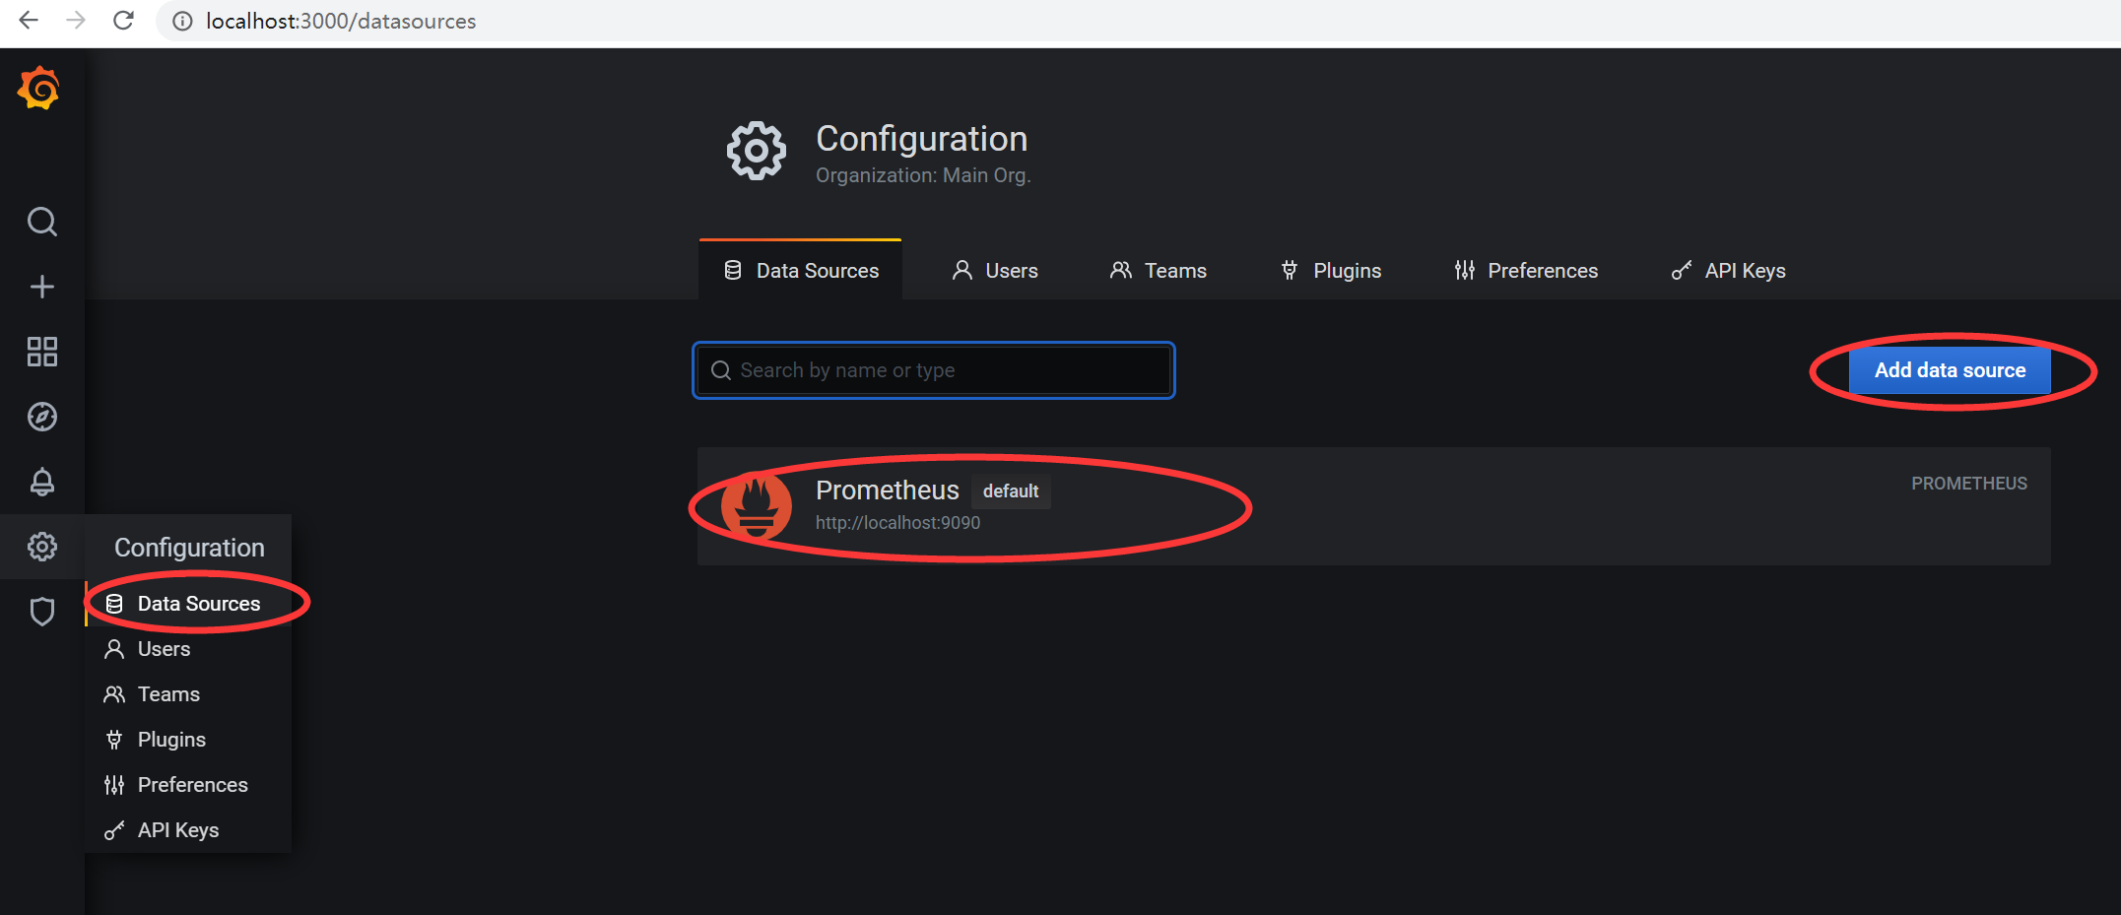Click the Configuration flyout menu header

tap(189, 548)
